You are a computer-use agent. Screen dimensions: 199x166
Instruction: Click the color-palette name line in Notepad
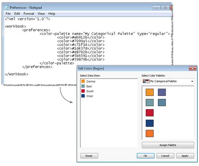pyautogui.click(x=105, y=34)
